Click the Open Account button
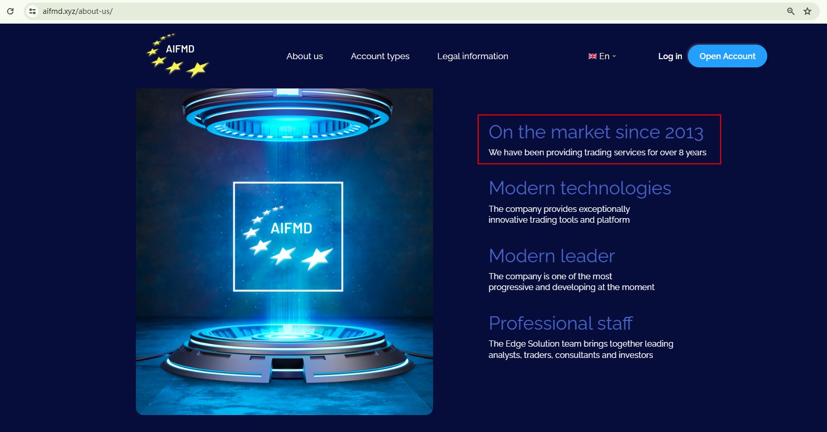This screenshot has height=432, width=827. 728,56
